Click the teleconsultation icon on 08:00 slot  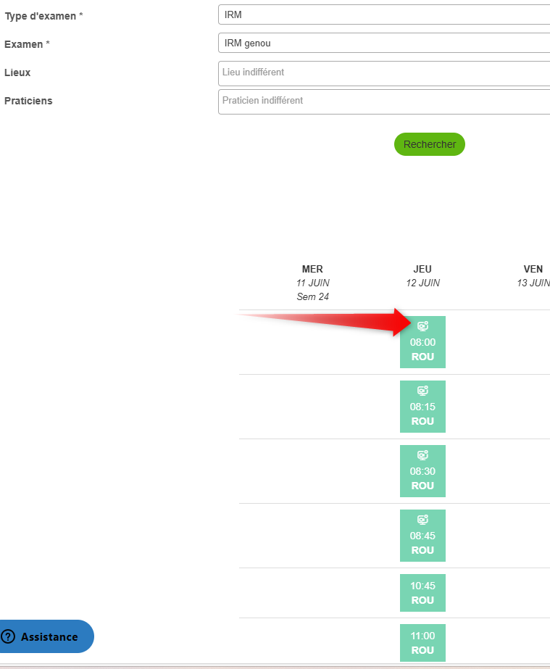(x=422, y=326)
